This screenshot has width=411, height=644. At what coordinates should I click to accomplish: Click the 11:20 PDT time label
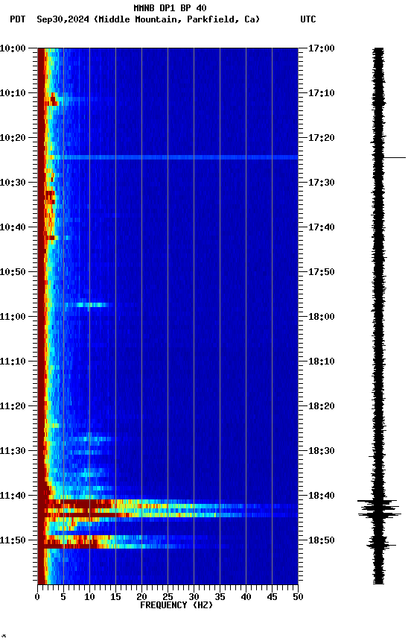pyautogui.click(x=13, y=406)
